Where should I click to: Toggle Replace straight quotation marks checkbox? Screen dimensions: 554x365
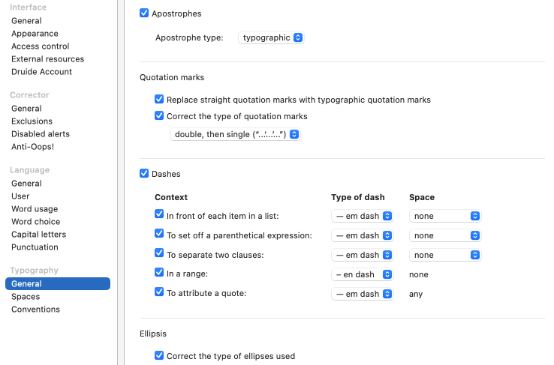click(159, 99)
